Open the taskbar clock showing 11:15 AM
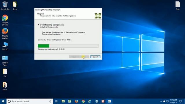Image resolution: width=185 pixels, height=104 pixels. click(173, 101)
